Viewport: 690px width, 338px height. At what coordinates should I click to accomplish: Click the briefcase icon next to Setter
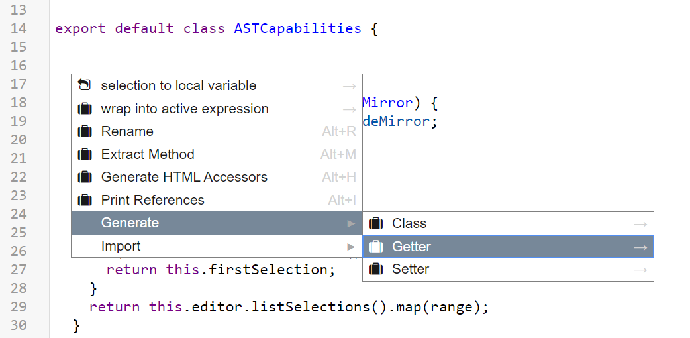coord(375,269)
